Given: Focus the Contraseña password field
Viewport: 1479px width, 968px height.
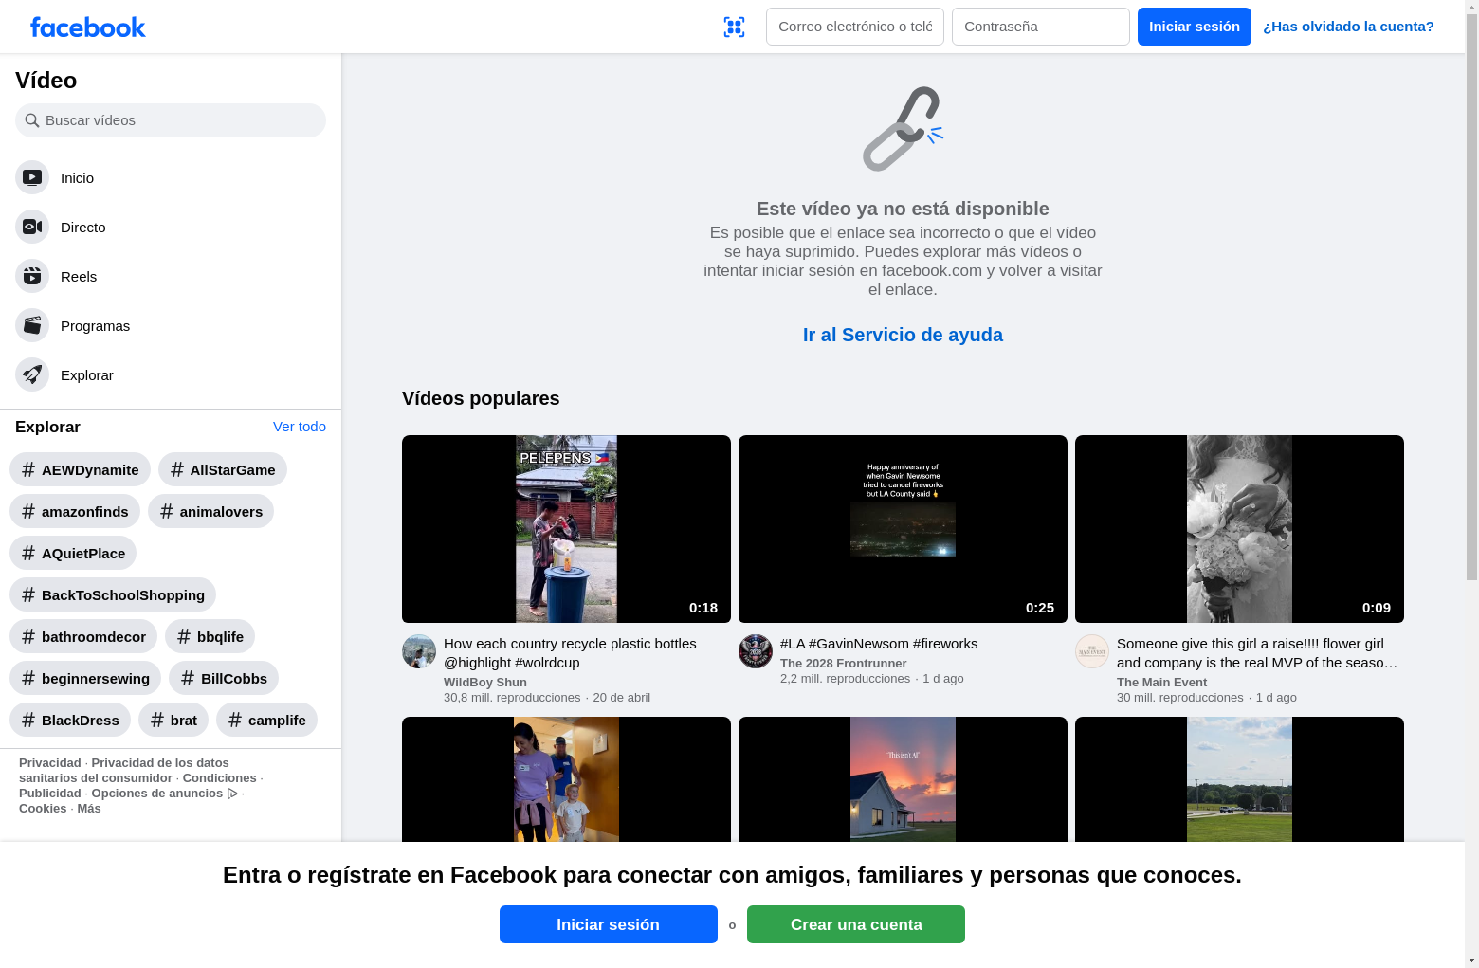Looking at the screenshot, I should click(x=1041, y=27).
